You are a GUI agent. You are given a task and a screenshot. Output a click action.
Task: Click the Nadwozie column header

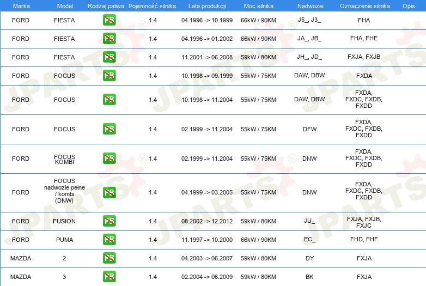click(311, 6)
